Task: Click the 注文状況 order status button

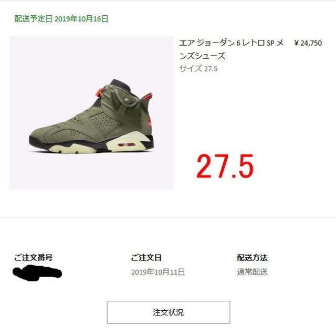Action: 169,312
